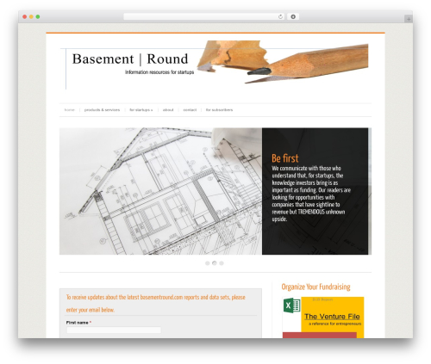Image resolution: width=431 pixels, height=364 pixels.
Task: Open the home menu item
Action: click(69, 110)
